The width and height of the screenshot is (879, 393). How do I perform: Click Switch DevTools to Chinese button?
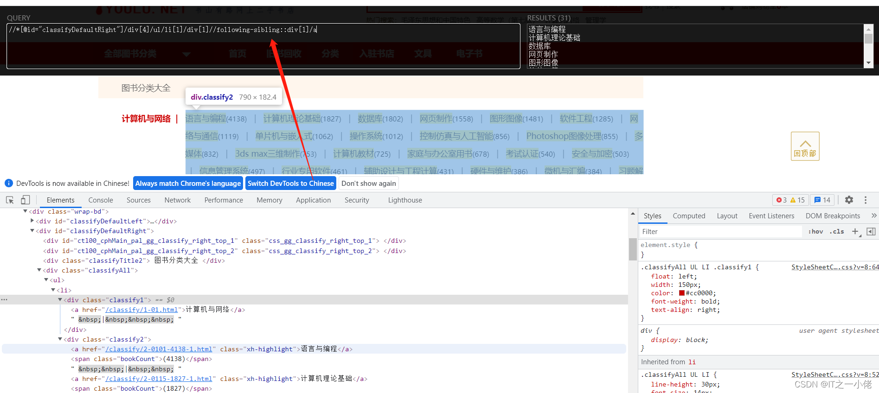(291, 183)
